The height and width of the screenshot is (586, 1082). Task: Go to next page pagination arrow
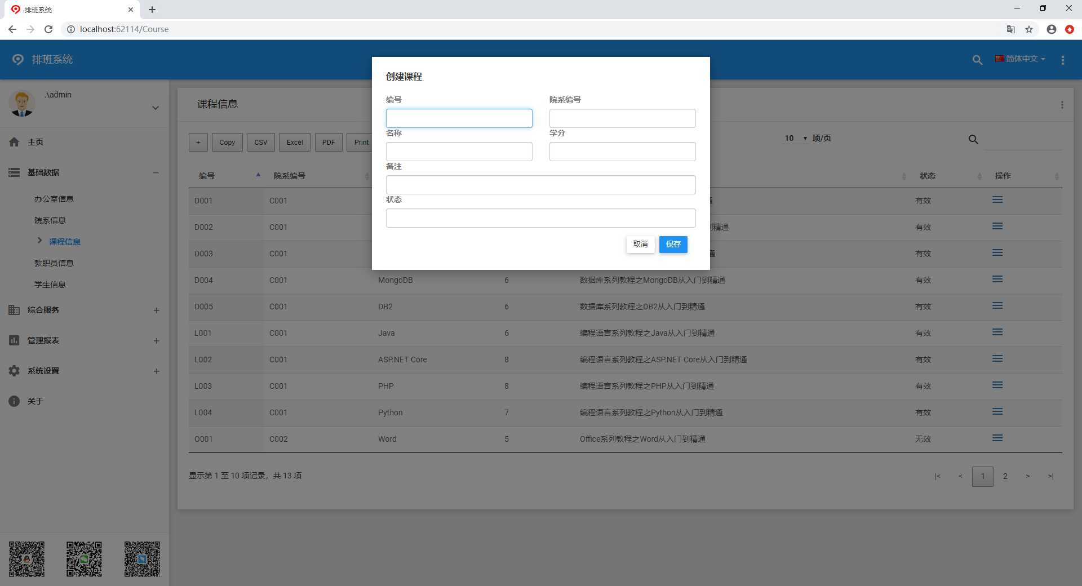pos(1027,477)
